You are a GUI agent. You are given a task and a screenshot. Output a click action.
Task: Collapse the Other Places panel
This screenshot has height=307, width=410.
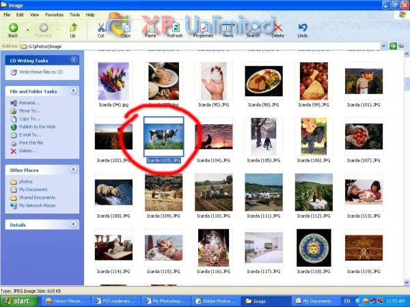coord(74,169)
